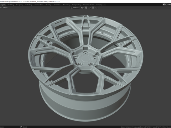Click the scene browse icon top right
The image size is (171, 128).
[x=165, y=5]
